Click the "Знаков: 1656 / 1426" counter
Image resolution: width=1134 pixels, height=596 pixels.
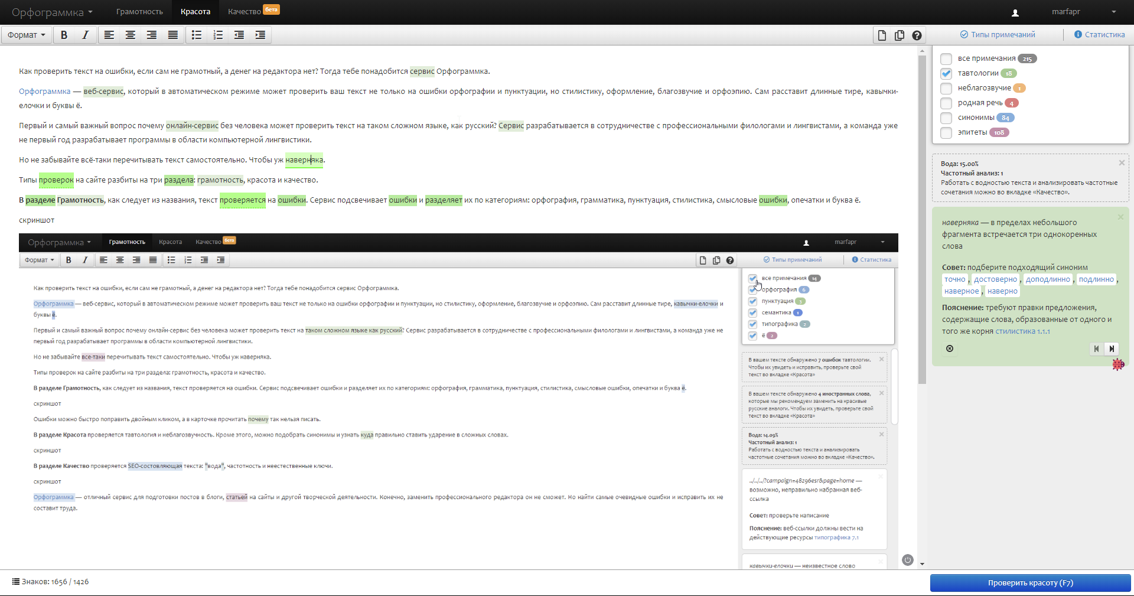coord(55,582)
